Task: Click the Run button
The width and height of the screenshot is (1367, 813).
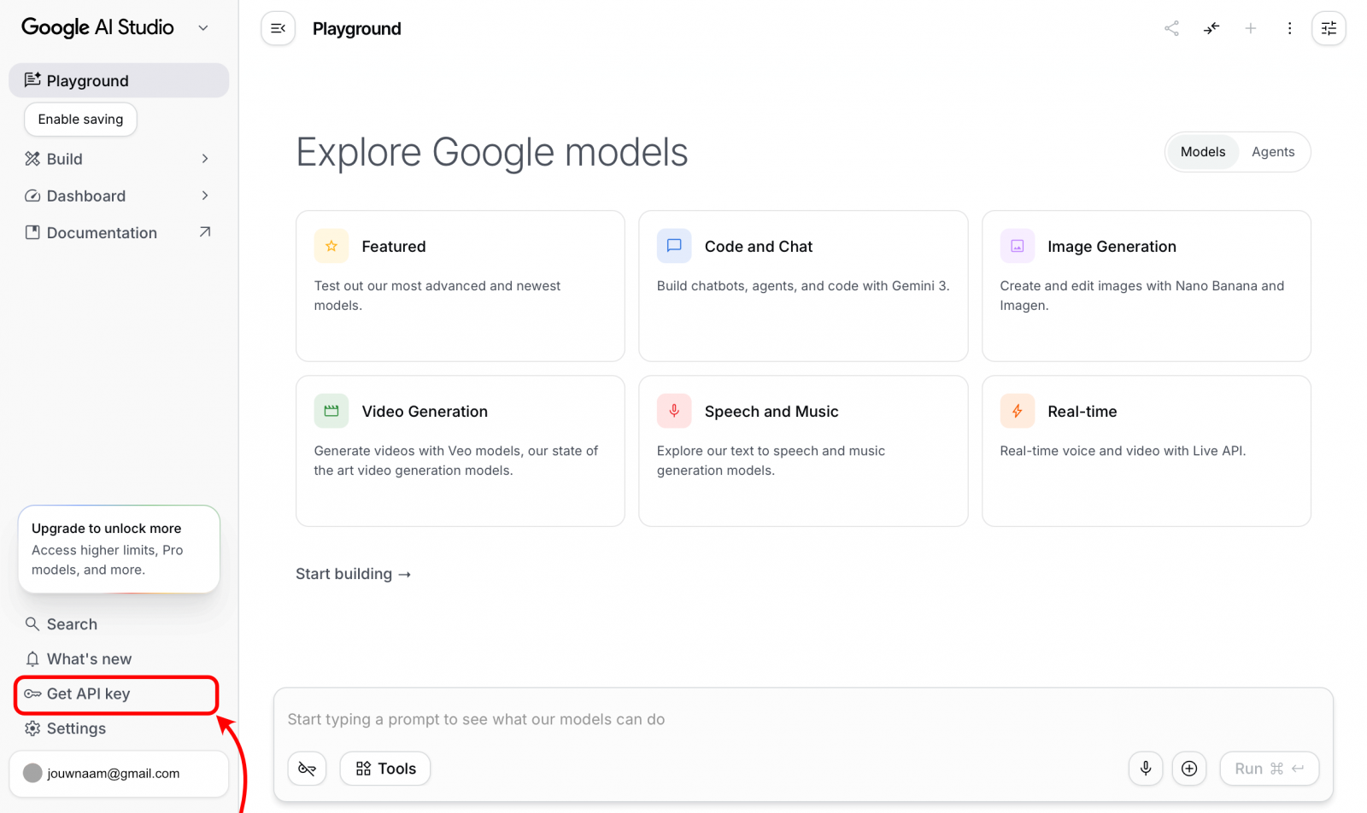Action: tap(1270, 769)
